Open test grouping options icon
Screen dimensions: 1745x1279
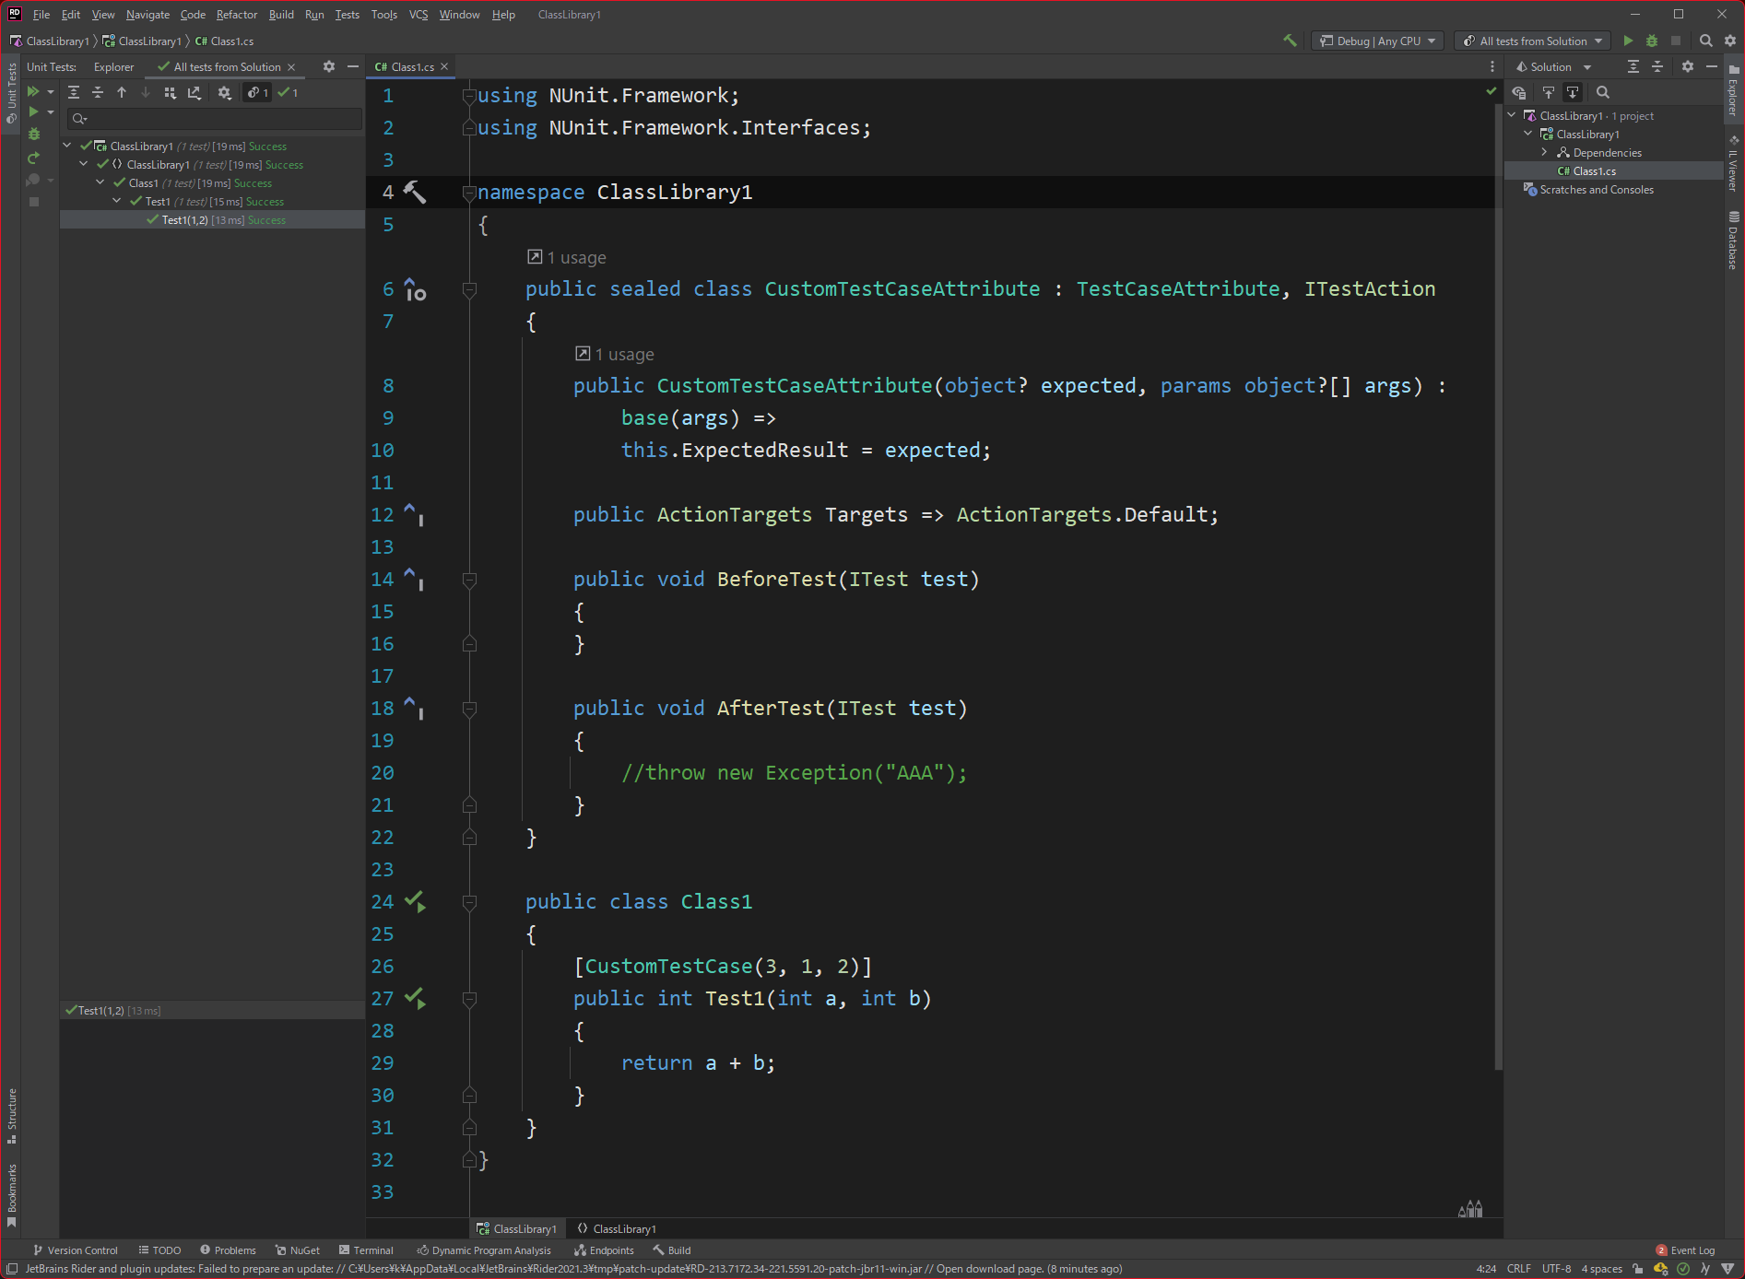pos(171,92)
